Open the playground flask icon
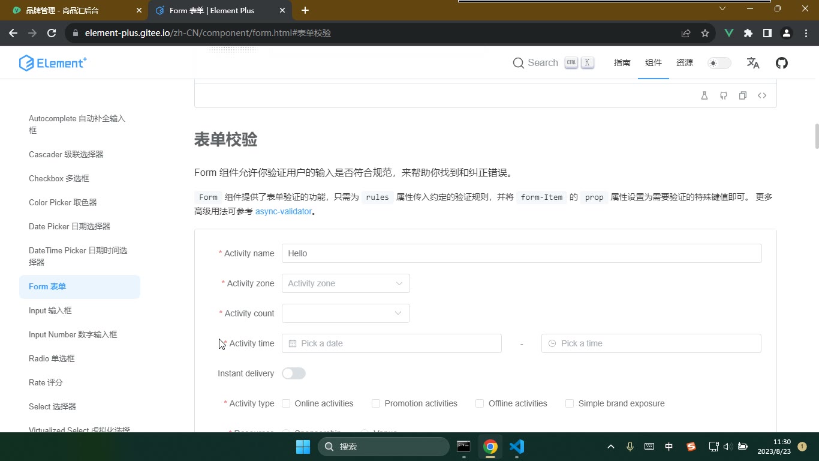This screenshot has height=461, width=819. pyautogui.click(x=704, y=95)
